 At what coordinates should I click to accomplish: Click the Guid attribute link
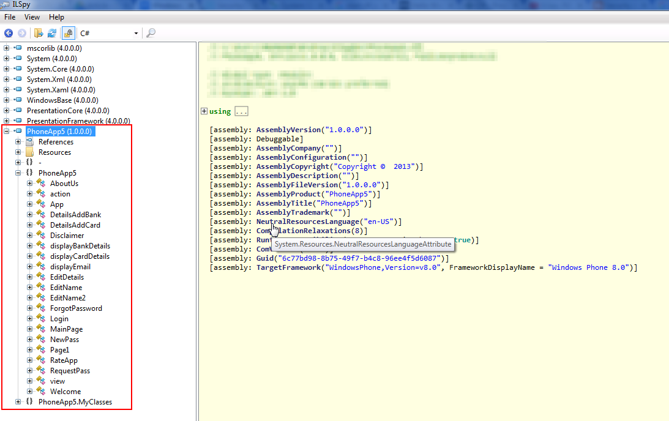[265, 258]
